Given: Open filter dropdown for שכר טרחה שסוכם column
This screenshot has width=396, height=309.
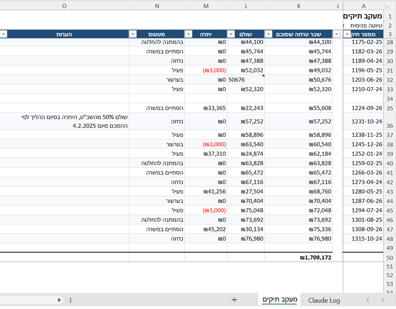Looking at the screenshot, I should pos(268,34).
